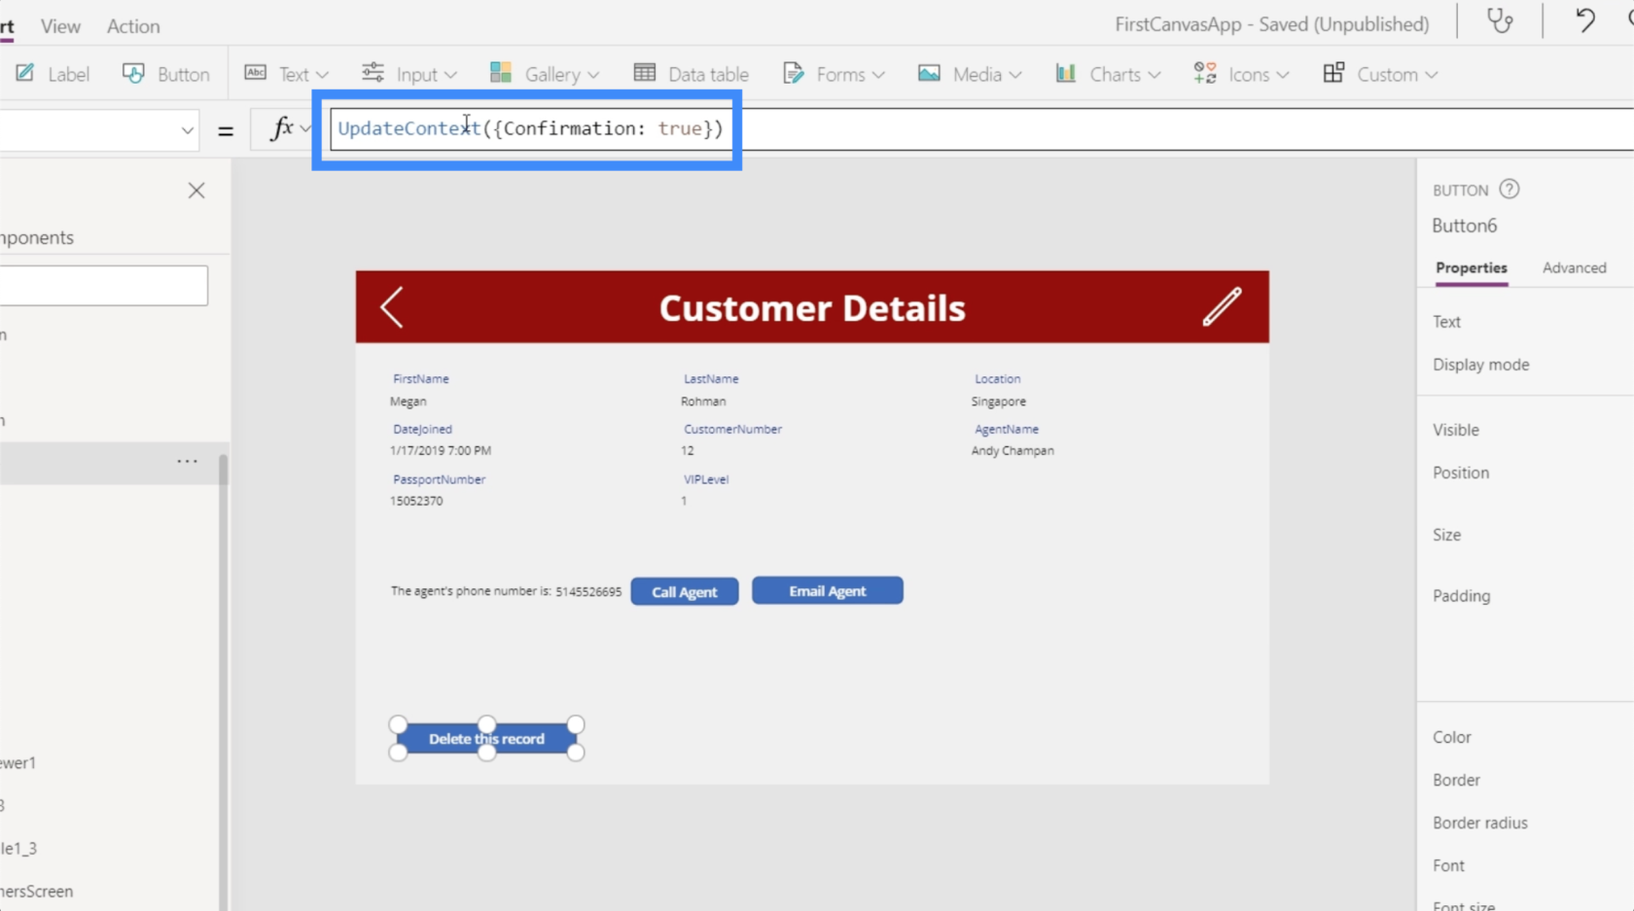Switch to the Properties tab

click(1472, 268)
